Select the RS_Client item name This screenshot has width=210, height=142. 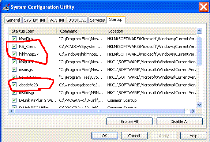pos(27,46)
